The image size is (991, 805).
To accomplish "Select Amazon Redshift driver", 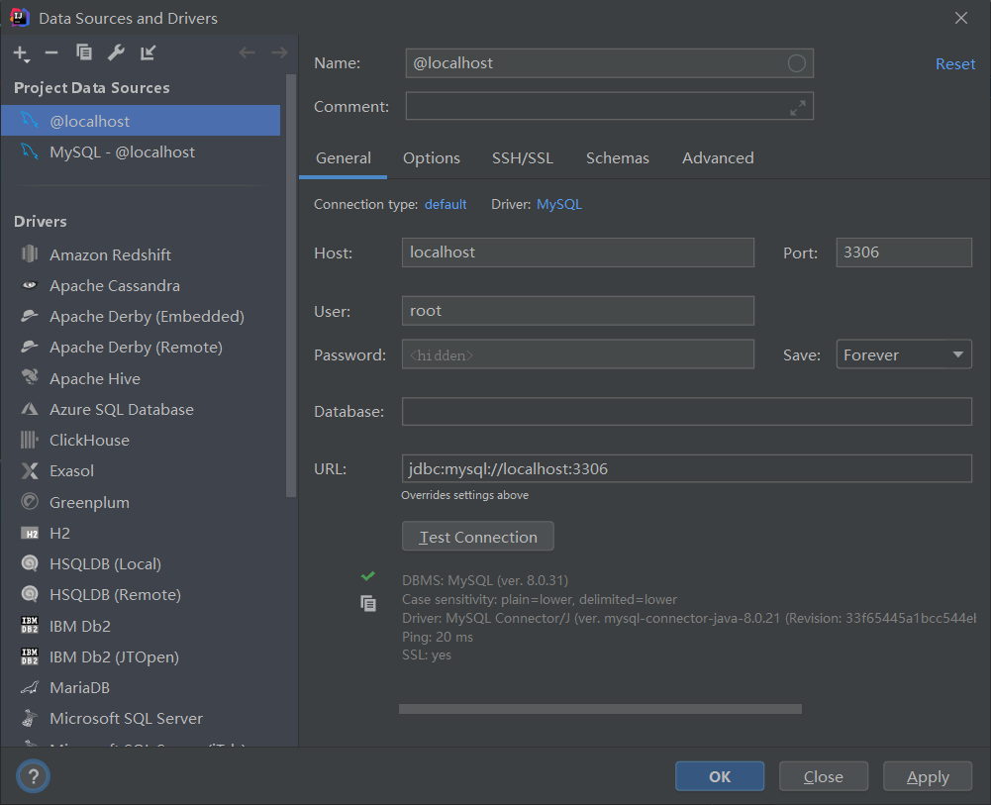I will click(141, 254).
